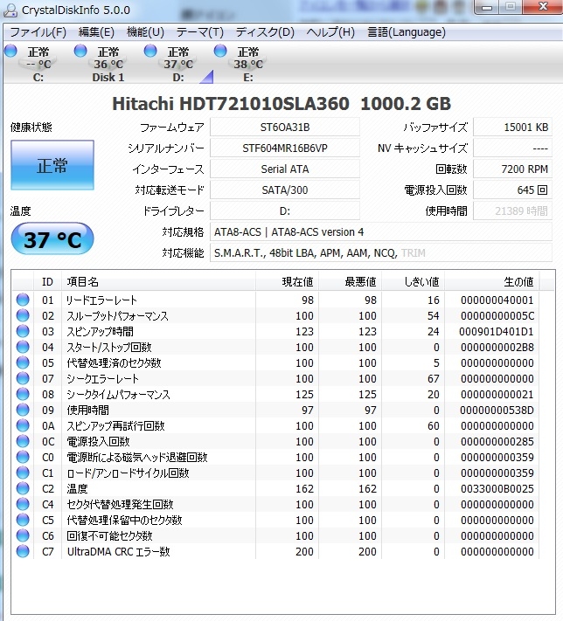Screen dimensions: 563x621
Task: Click status circle for 05 代替処理済のセクタ数
Action: (23, 362)
